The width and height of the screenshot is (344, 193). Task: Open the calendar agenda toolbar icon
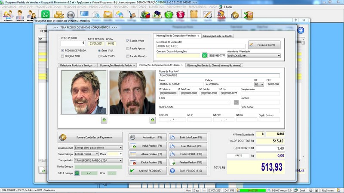point(208,15)
